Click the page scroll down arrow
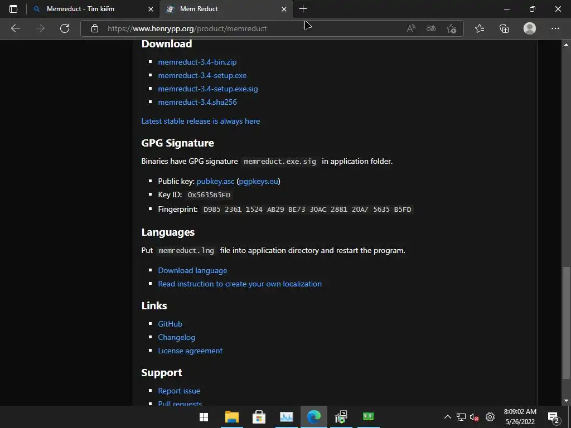 pos(566,401)
